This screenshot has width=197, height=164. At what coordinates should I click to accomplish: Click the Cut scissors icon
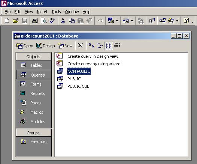point(63,21)
